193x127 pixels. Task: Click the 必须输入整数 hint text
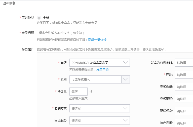[x=79, y=98]
